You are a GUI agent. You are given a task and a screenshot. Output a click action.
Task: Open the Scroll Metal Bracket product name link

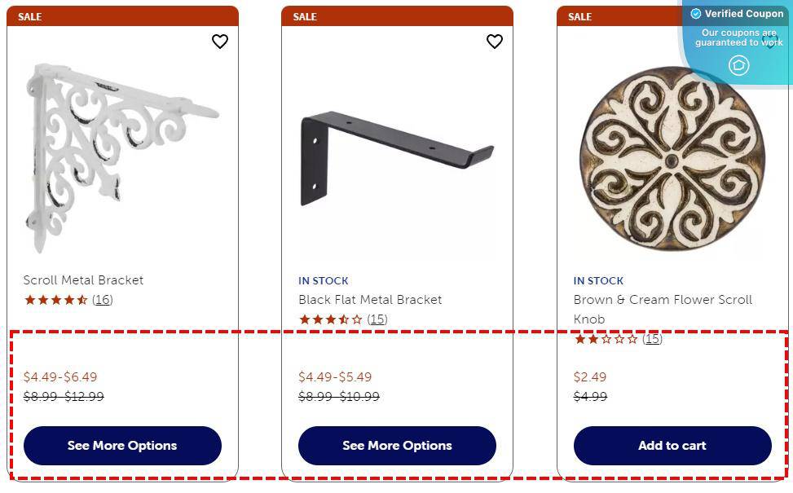82,280
